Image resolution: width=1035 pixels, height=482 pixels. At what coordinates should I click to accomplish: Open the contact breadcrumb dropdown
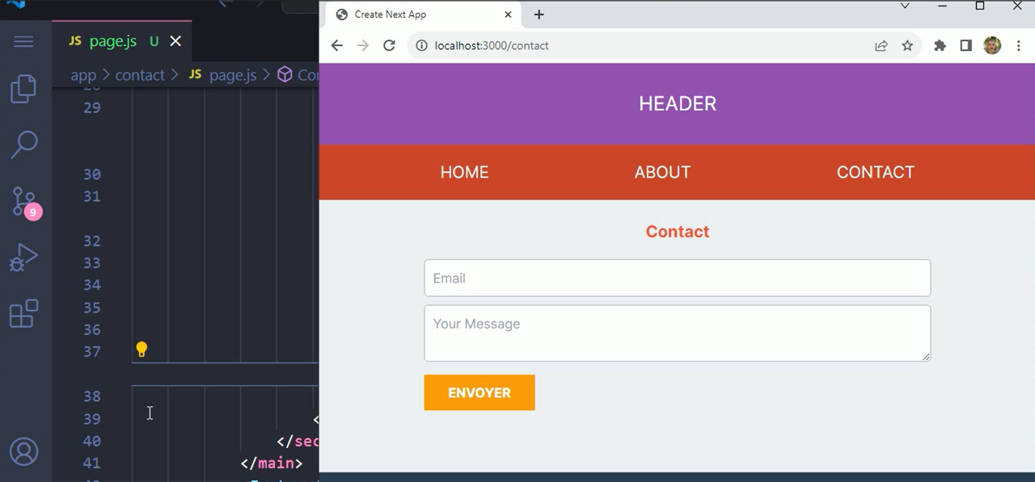[140, 74]
